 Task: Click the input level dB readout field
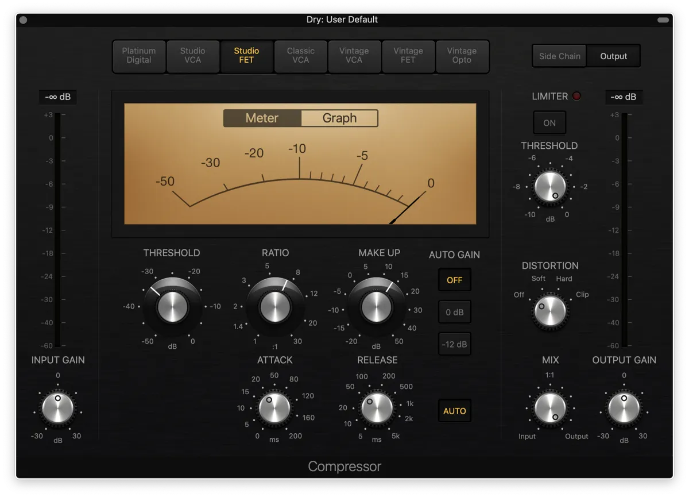[57, 97]
